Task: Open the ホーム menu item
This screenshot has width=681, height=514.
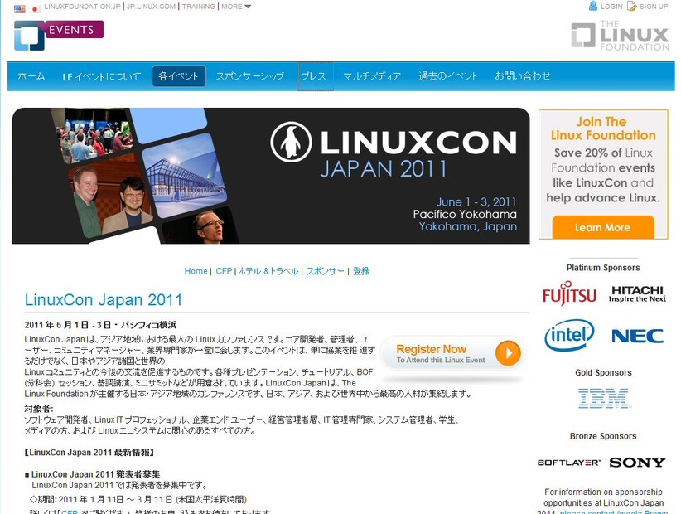Action: 31,76
